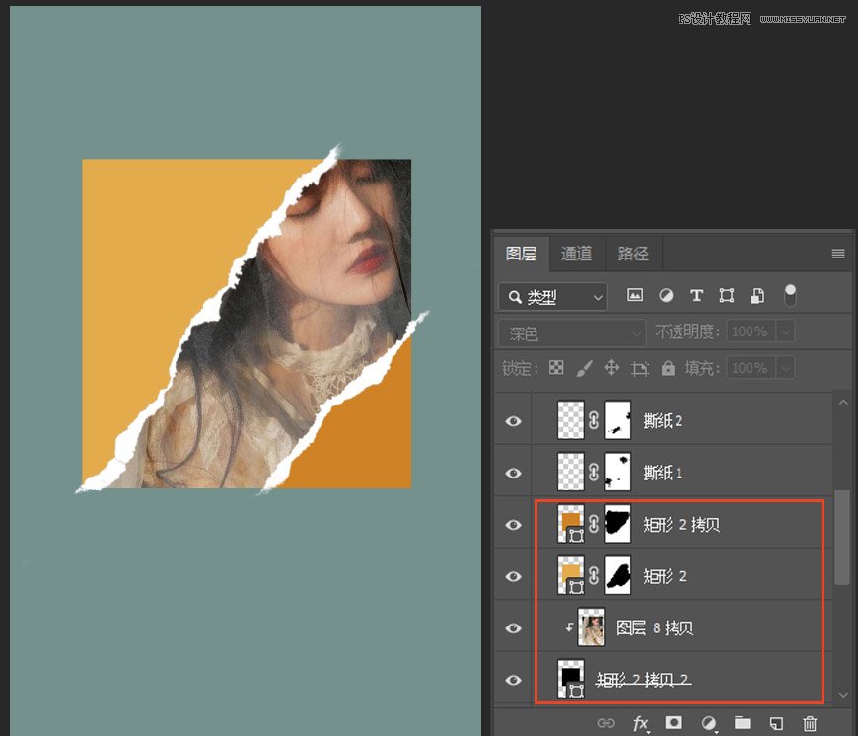Image resolution: width=858 pixels, height=736 pixels.
Task: Click the Add layer style fx icon
Action: (641, 723)
